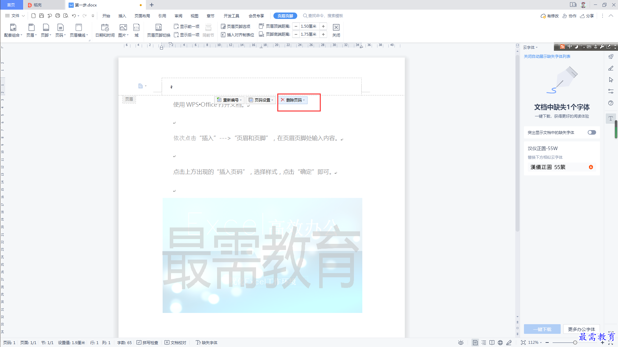Toggle 拼写检查 spell check in status bar

coord(147,343)
